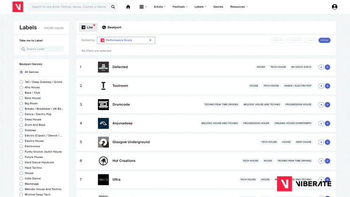Select the Deep House genre radio
This screenshot has width=350, height=197.
pyautogui.click(x=21, y=119)
